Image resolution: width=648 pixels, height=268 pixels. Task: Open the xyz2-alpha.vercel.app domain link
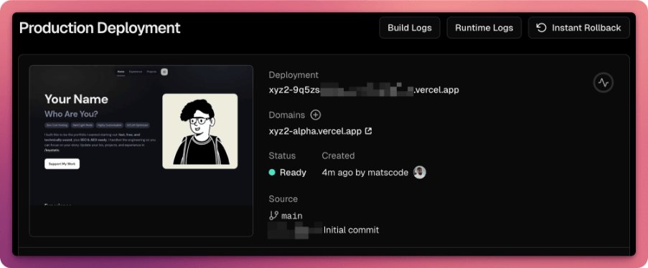click(x=315, y=131)
